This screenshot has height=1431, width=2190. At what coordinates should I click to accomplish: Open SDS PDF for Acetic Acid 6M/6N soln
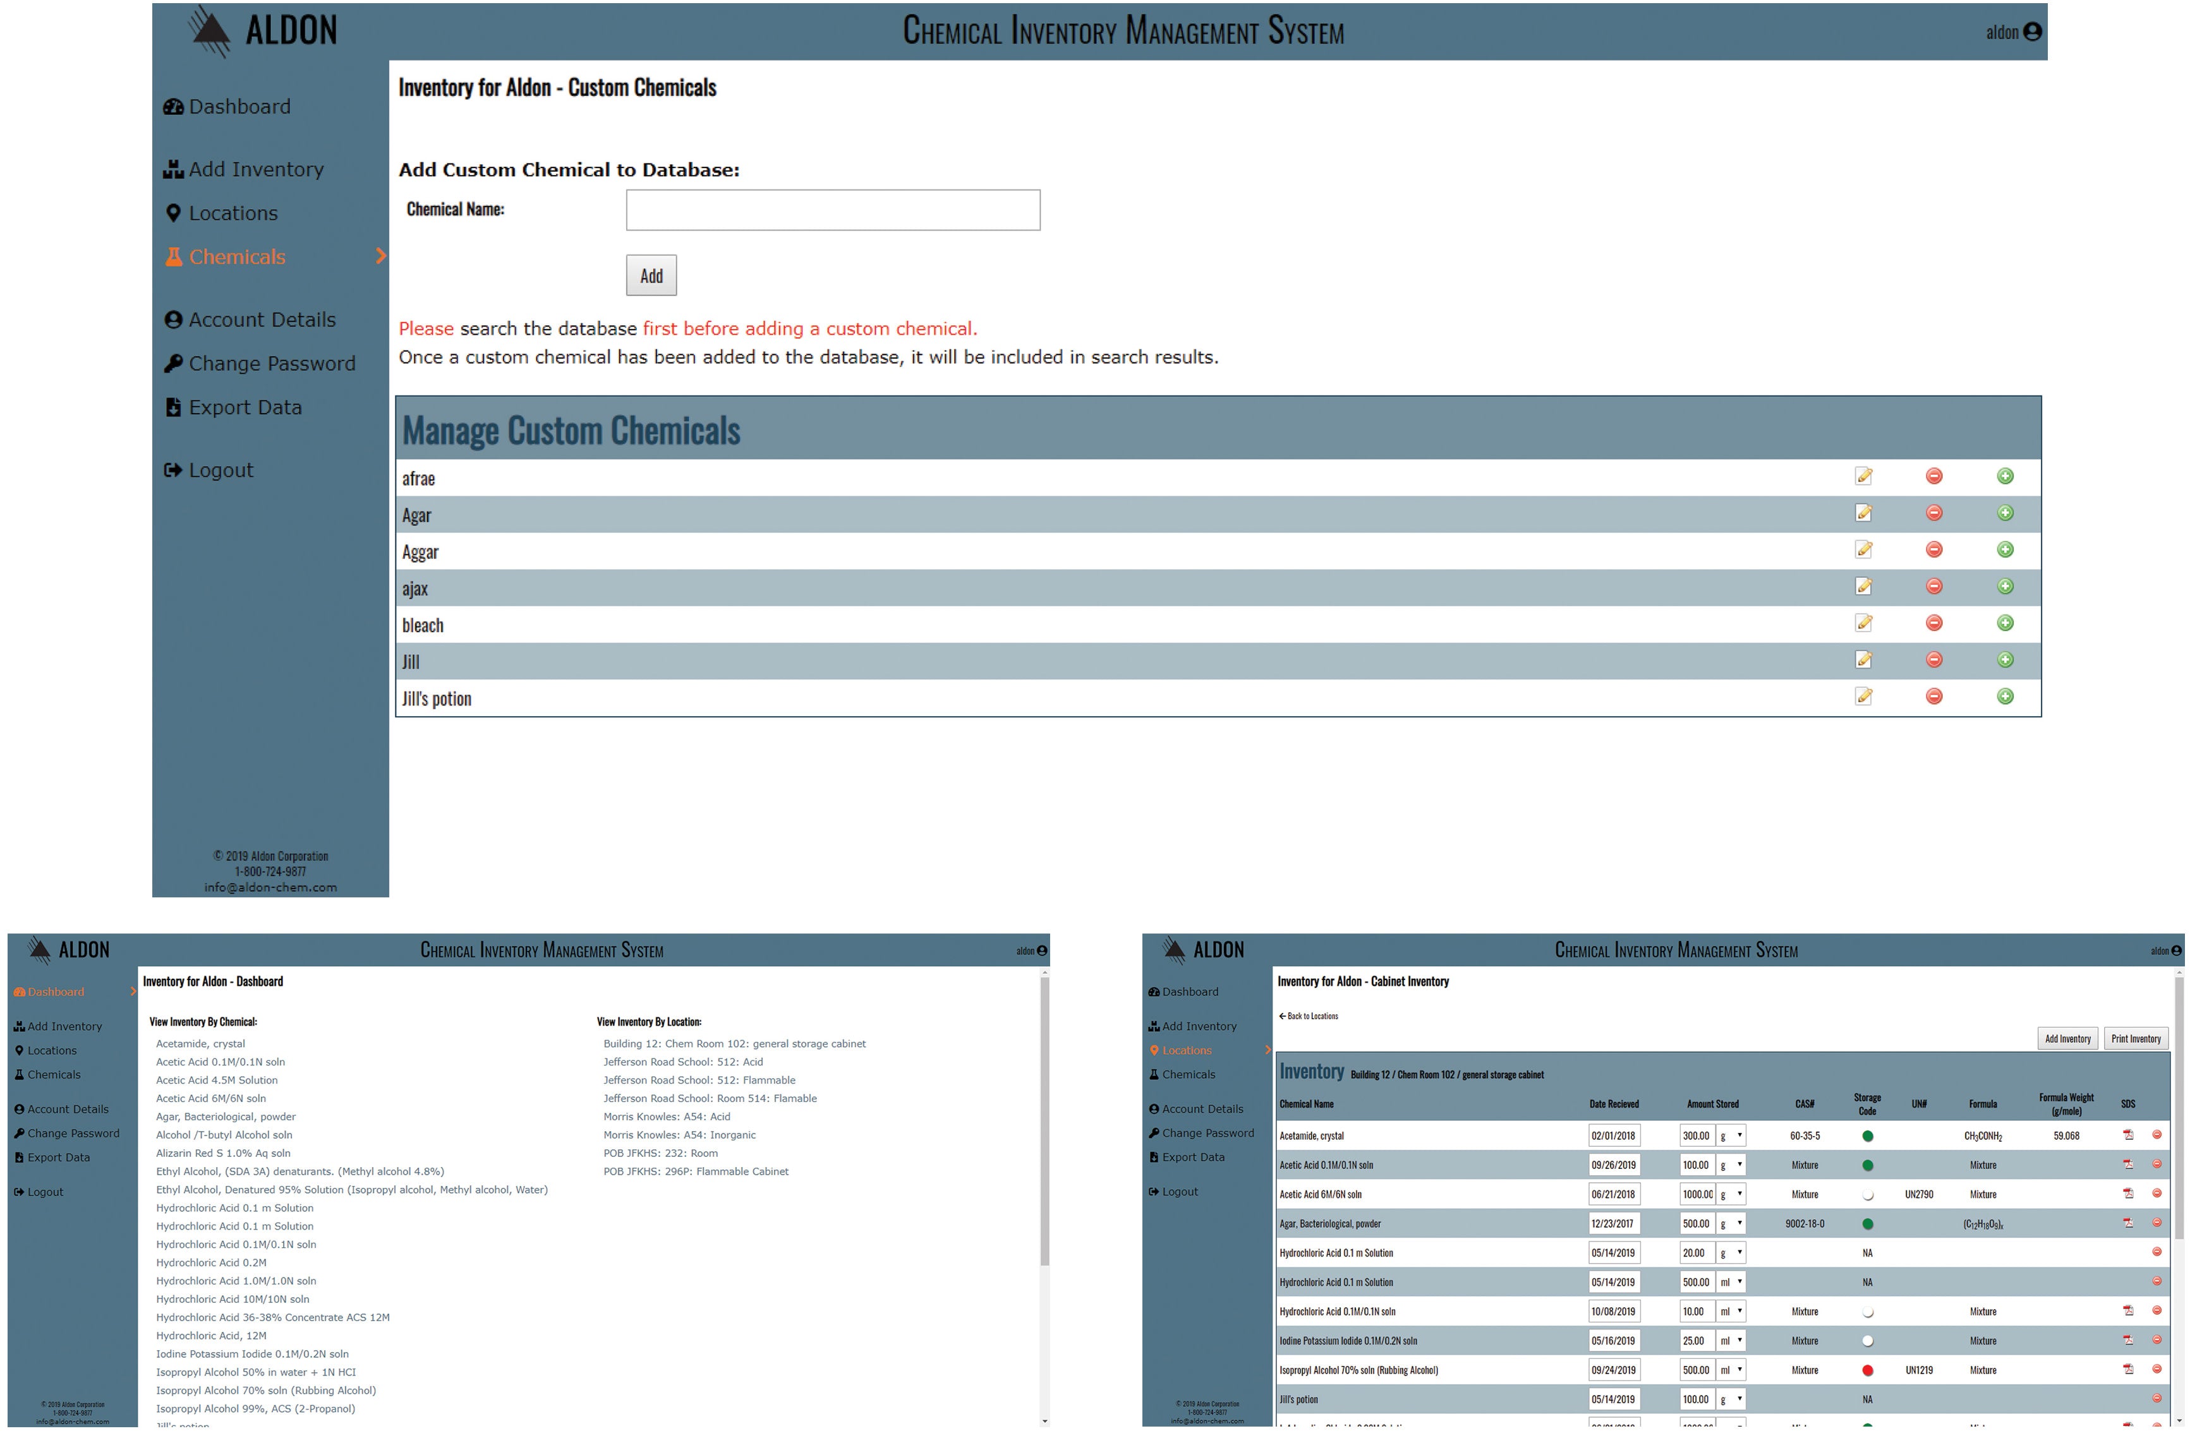click(2128, 1194)
